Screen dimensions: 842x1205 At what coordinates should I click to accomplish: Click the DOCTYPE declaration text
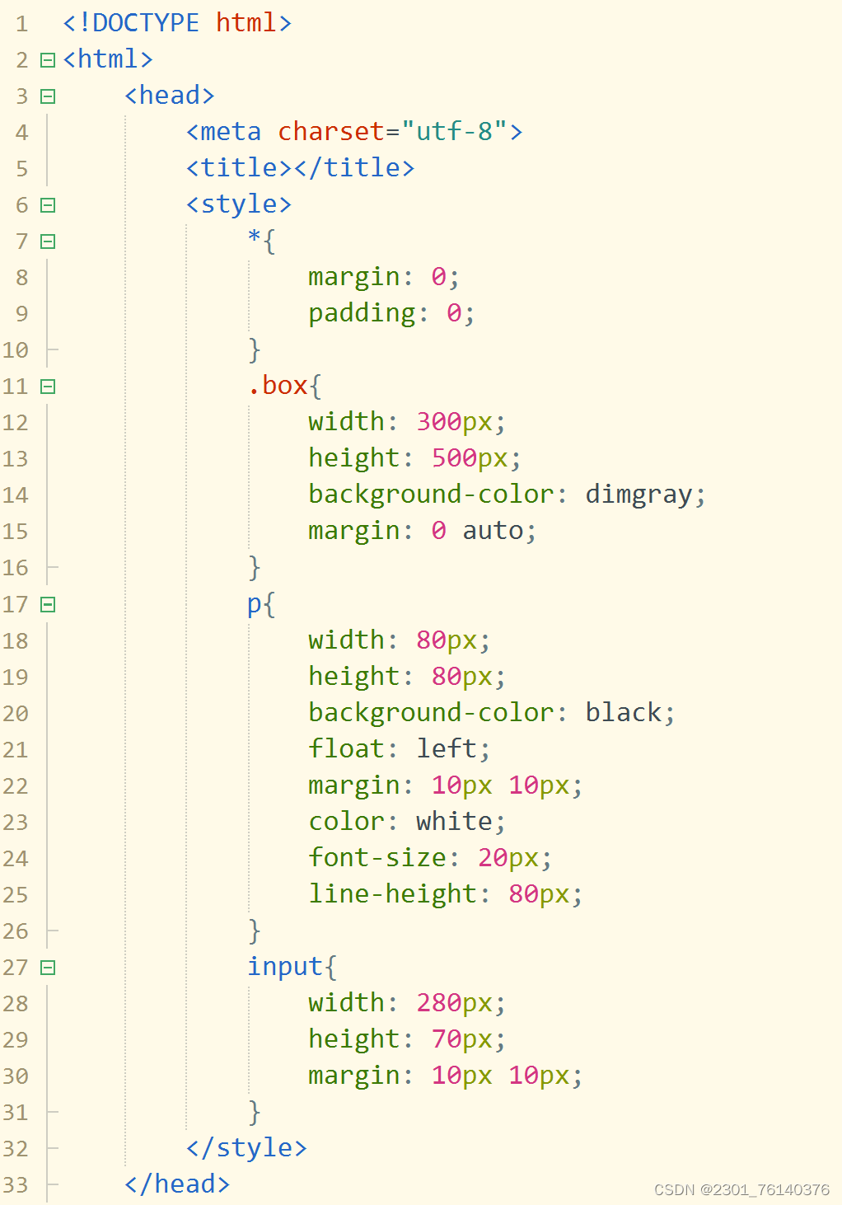coord(173,23)
